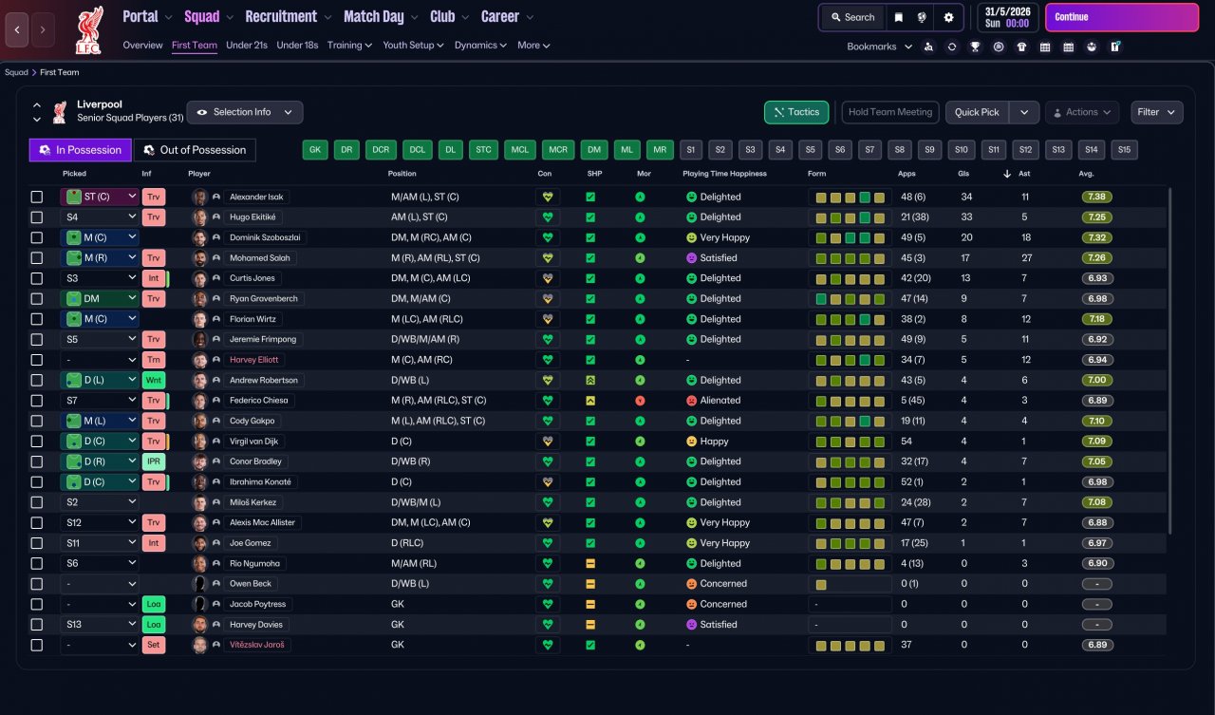The image size is (1215, 715).
Task: Click the circular arrows bookmark icon
Action: tap(952, 47)
